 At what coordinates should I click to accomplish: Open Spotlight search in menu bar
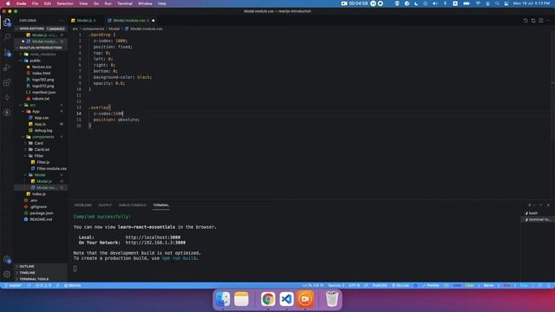point(497,3)
